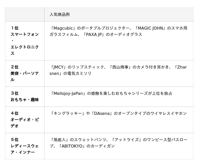Click the スマートフォン category text
The width and height of the screenshot is (203, 167).
[x=25, y=34]
